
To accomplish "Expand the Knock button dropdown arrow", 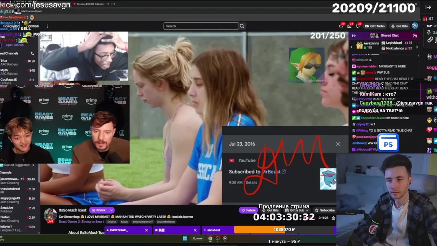I will tap(111, 210).
